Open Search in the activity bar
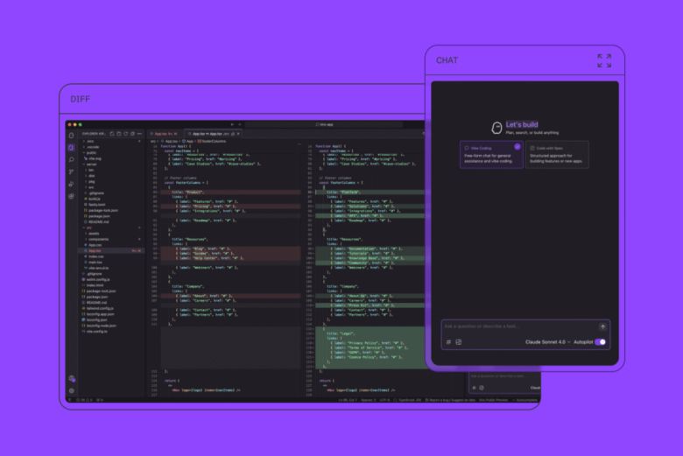This screenshot has width=683, height=456. pyautogui.click(x=72, y=159)
